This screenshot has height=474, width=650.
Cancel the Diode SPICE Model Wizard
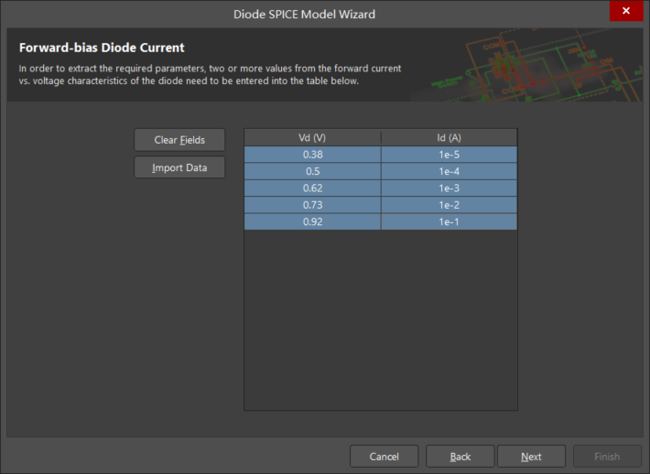[384, 457]
